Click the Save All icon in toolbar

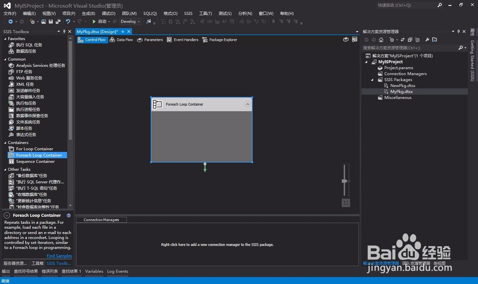[58, 21]
